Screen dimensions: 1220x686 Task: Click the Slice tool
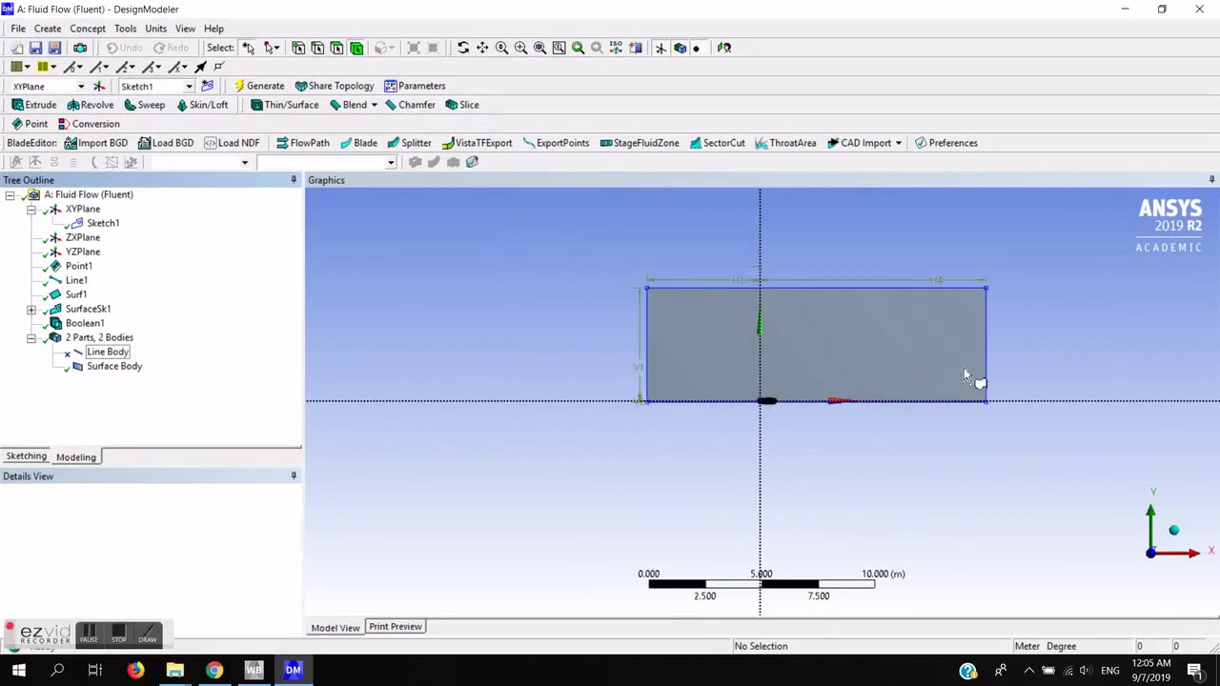click(x=462, y=105)
